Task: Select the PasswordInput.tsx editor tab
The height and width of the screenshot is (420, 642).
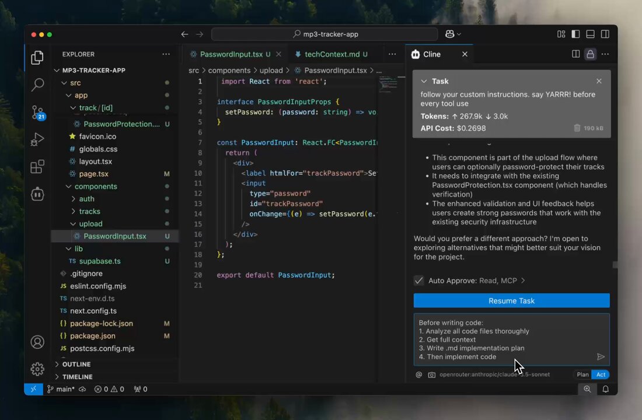Action: click(x=231, y=54)
